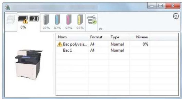The height and width of the screenshot is (99, 182).
Task: Click the magenta toner cartridge icon
Action: coord(69,20)
